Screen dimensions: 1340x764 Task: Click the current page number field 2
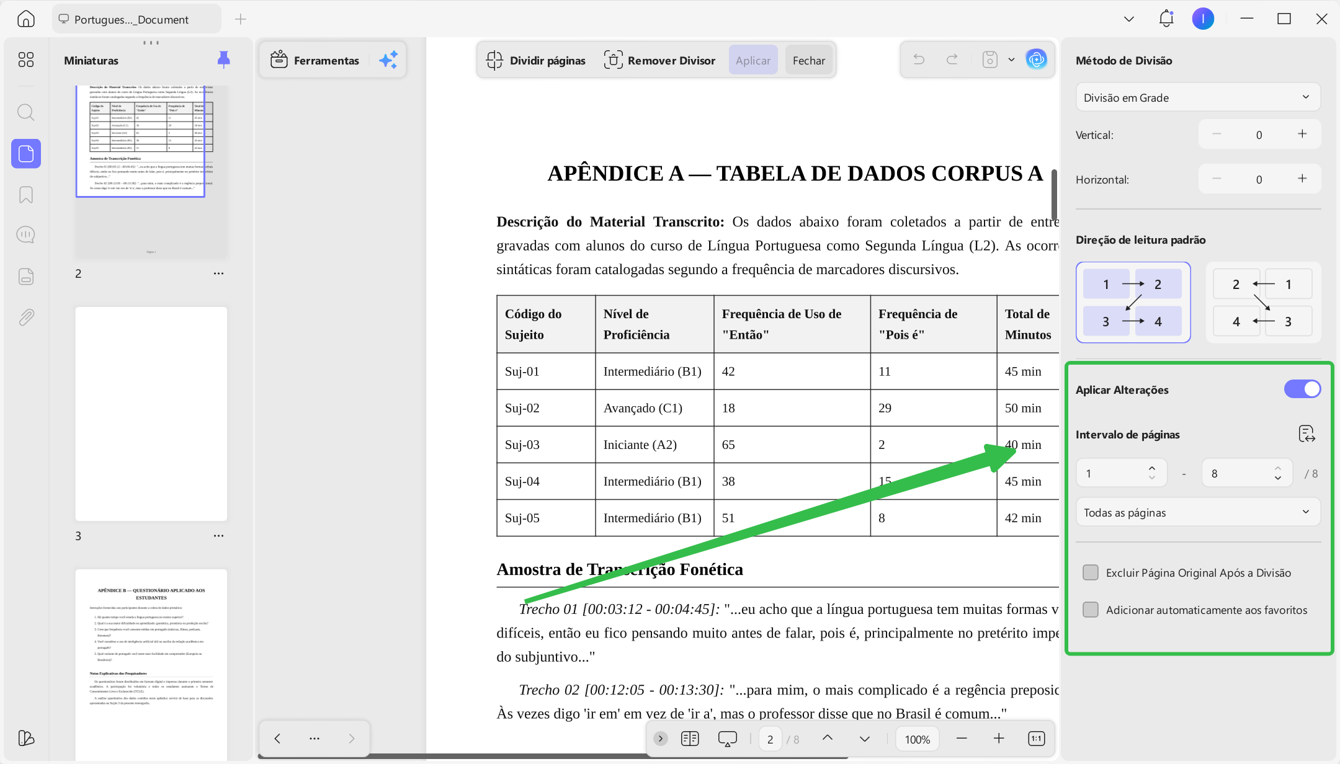(x=770, y=739)
